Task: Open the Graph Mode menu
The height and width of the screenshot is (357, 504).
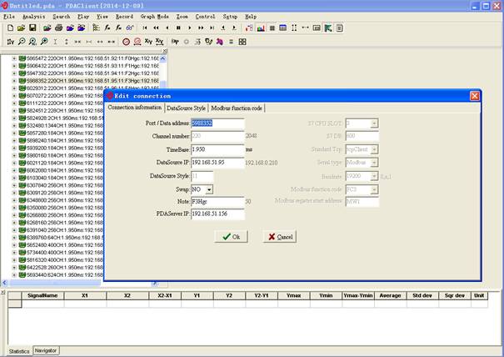Action: pos(155,16)
